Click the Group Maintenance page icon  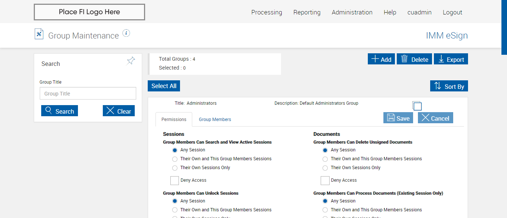pyautogui.click(x=39, y=34)
